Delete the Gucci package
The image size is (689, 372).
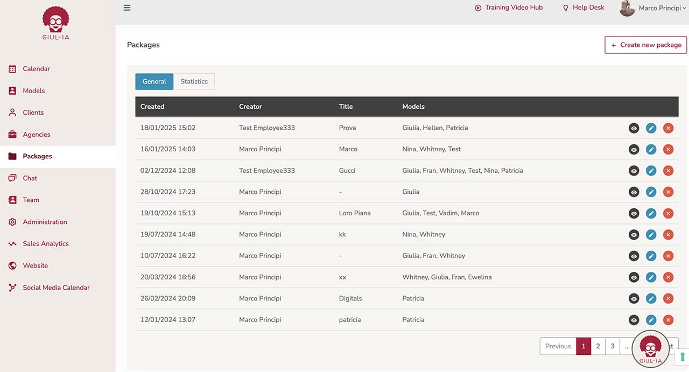(x=669, y=171)
